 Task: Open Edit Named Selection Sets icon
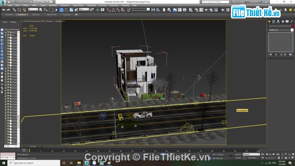[129, 10]
